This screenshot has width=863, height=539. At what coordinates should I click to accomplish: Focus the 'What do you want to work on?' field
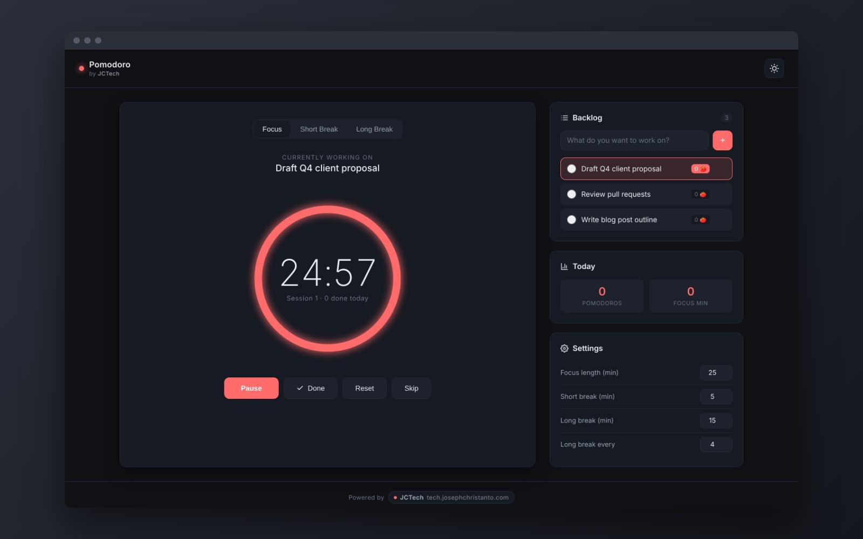click(634, 140)
